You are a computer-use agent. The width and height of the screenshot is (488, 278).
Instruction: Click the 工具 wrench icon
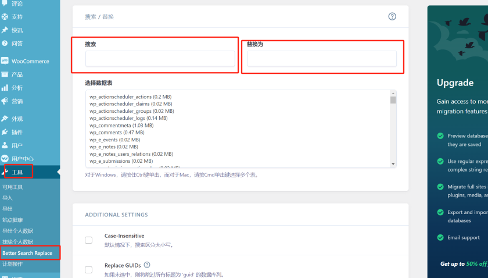click(5, 172)
